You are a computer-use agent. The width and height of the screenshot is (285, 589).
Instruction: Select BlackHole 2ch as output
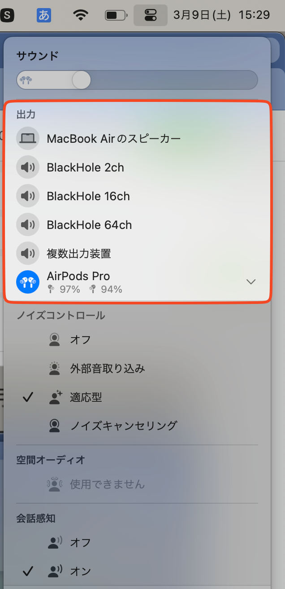(137, 167)
